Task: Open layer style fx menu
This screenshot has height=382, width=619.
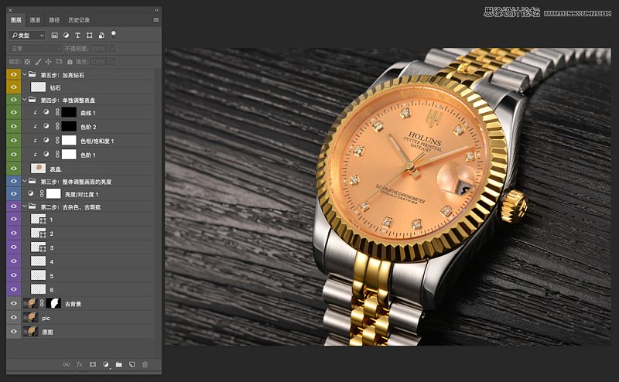Action: click(79, 363)
